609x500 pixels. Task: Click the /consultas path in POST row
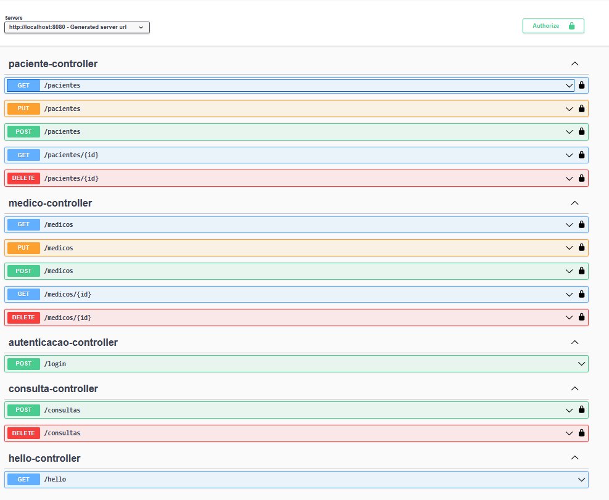tap(62, 410)
